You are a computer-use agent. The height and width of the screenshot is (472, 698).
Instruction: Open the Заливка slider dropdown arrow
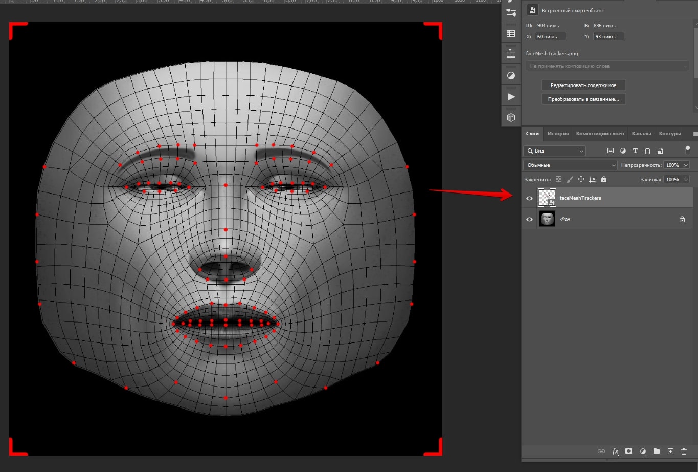(686, 179)
